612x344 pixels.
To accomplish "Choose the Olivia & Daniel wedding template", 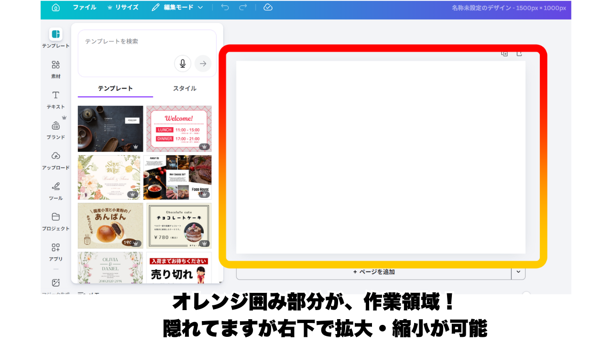I will tap(110, 268).
